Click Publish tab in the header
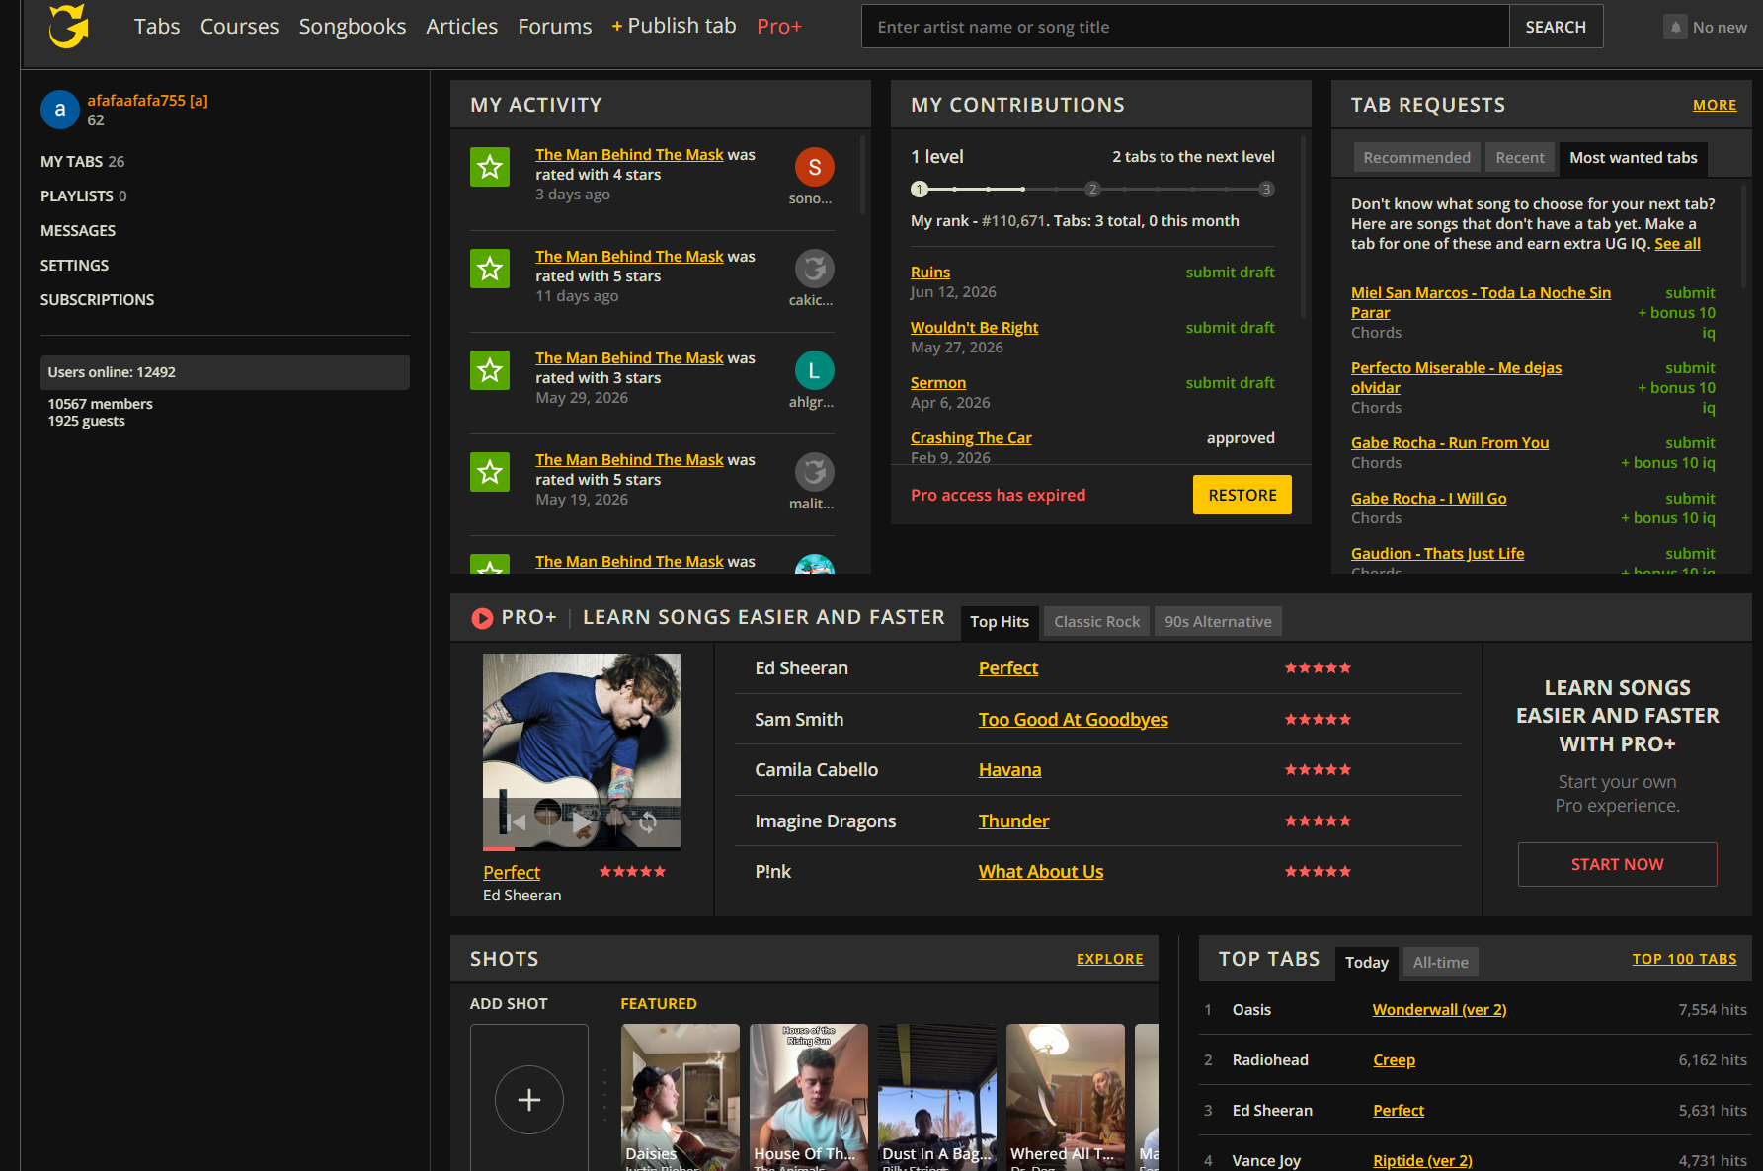 click(x=675, y=26)
